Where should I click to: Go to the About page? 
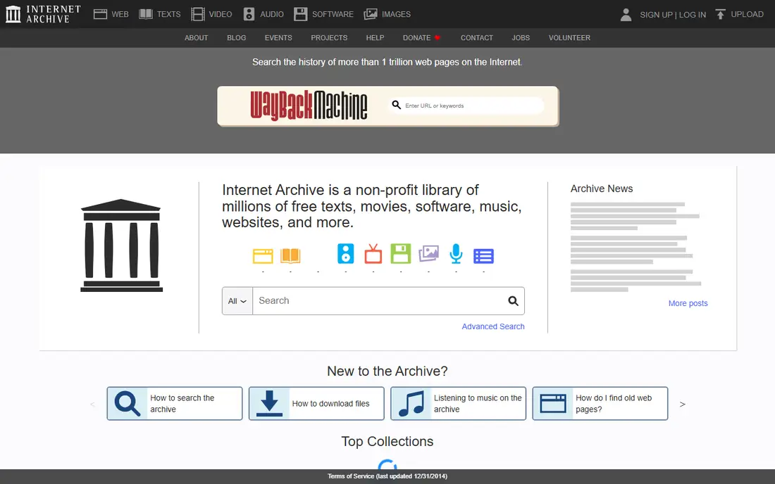click(197, 38)
